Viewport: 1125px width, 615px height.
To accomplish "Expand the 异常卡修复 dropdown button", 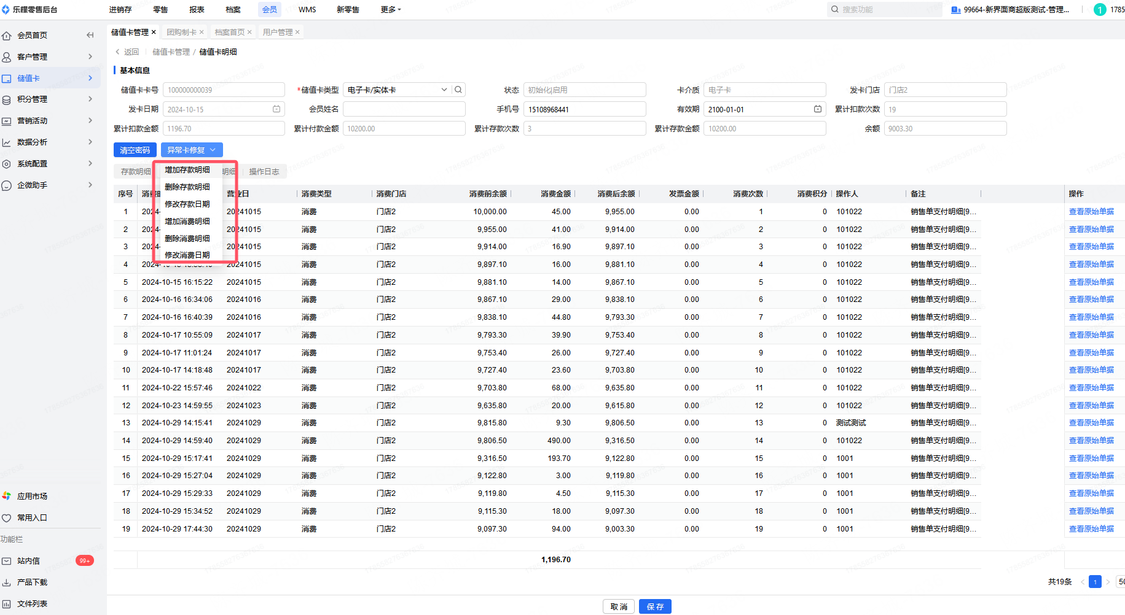I will 192,150.
